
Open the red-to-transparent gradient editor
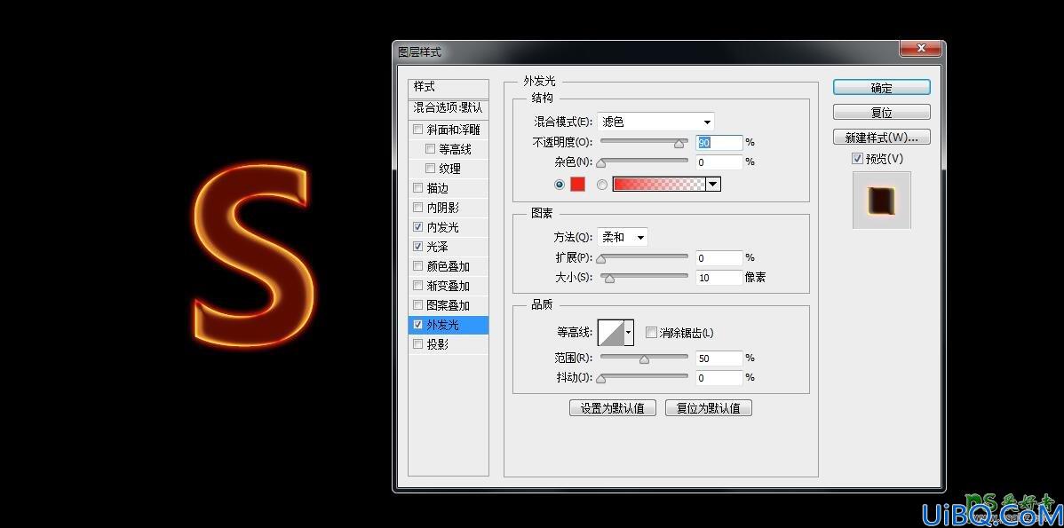point(659,184)
